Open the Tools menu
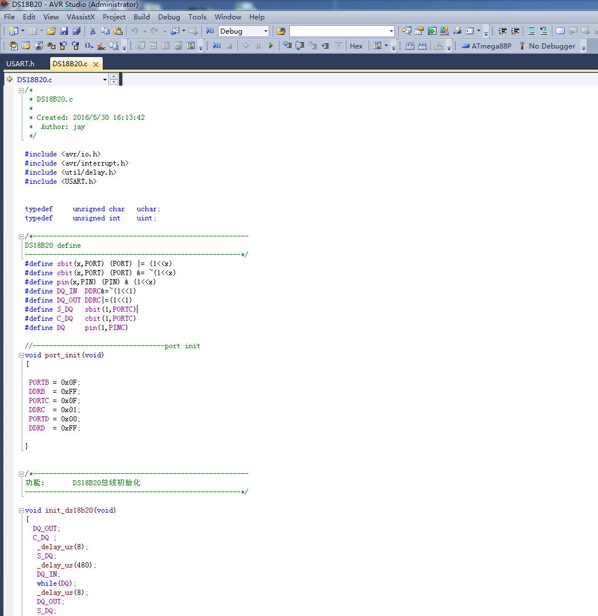This screenshot has height=616, width=598. 197,17
